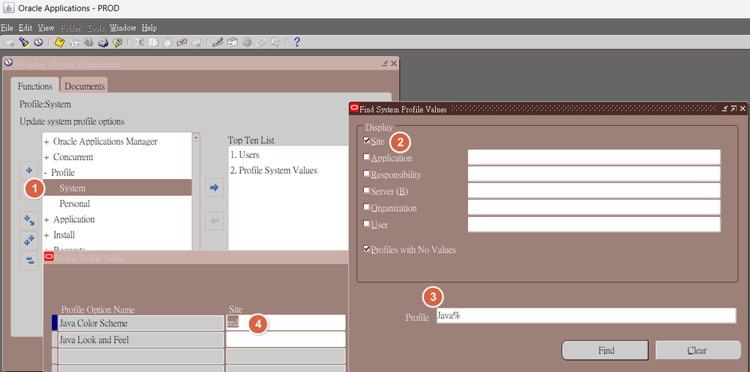
Task: Expand the Install tree node
Action: pyautogui.click(x=46, y=235)
